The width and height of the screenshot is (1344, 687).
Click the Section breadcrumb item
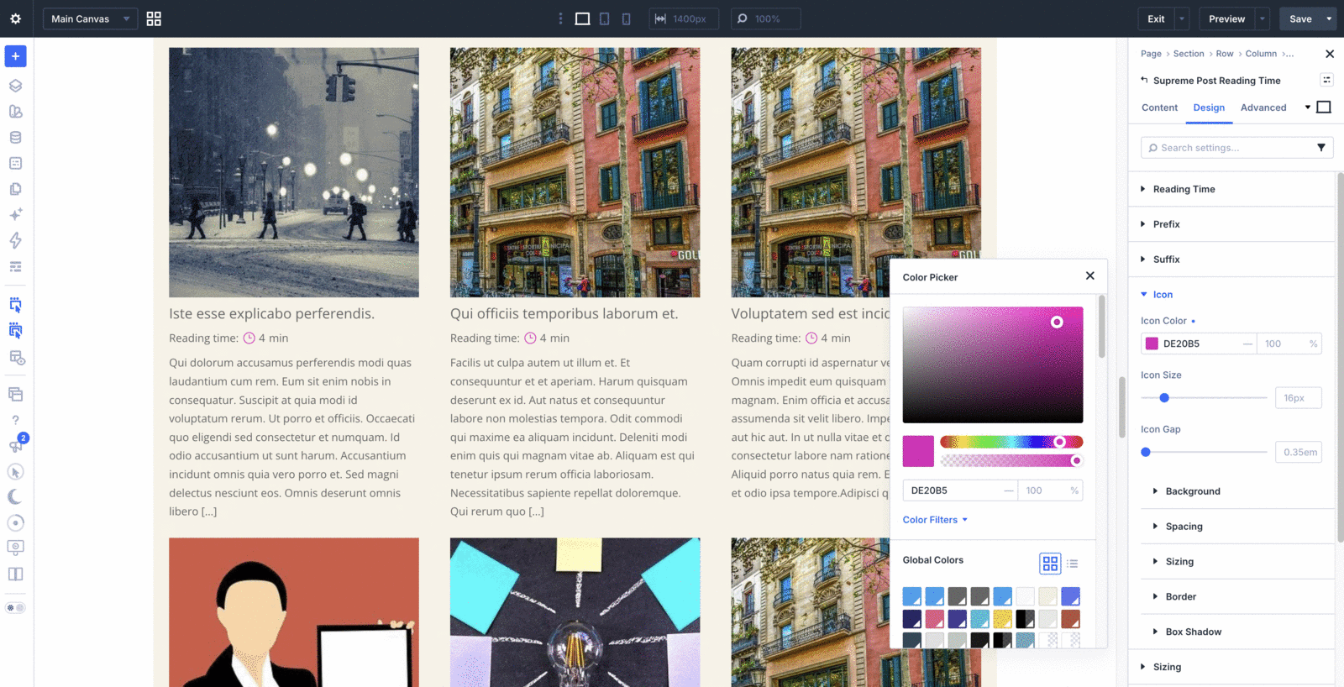(x=1189, y=54)
